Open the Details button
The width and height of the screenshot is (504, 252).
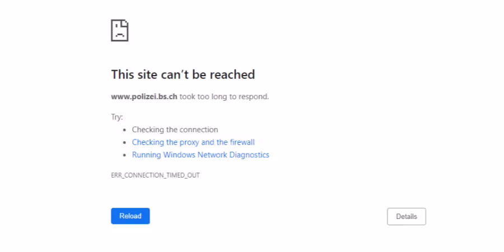tap(407, 216)
